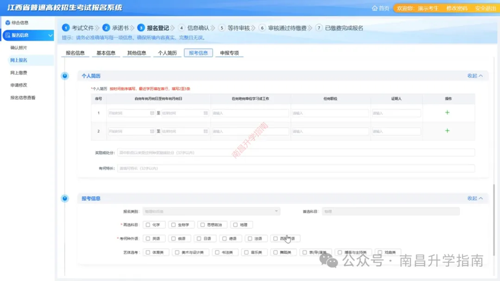This screenshot has width=500, height=281.
Task: Click the 首页 home icon in header
Action: click(x=375, y=8)
